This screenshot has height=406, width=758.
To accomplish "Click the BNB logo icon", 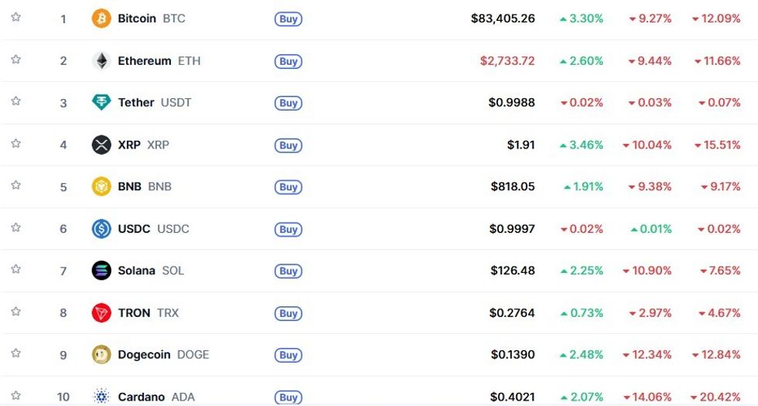I will [x=101, y=186].
